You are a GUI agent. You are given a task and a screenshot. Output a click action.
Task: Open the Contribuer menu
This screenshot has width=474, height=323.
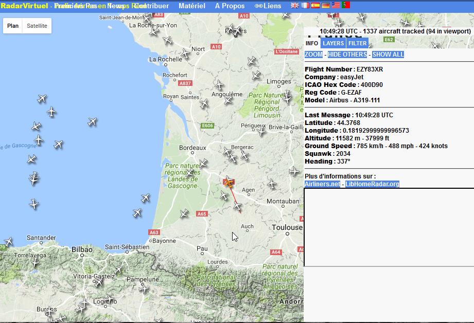[151, 6]
